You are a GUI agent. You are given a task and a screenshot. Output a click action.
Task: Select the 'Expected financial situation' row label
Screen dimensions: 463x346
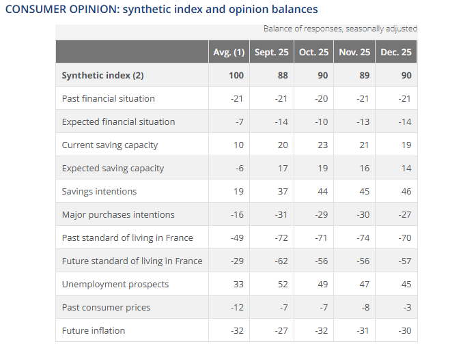click(118, 121)
